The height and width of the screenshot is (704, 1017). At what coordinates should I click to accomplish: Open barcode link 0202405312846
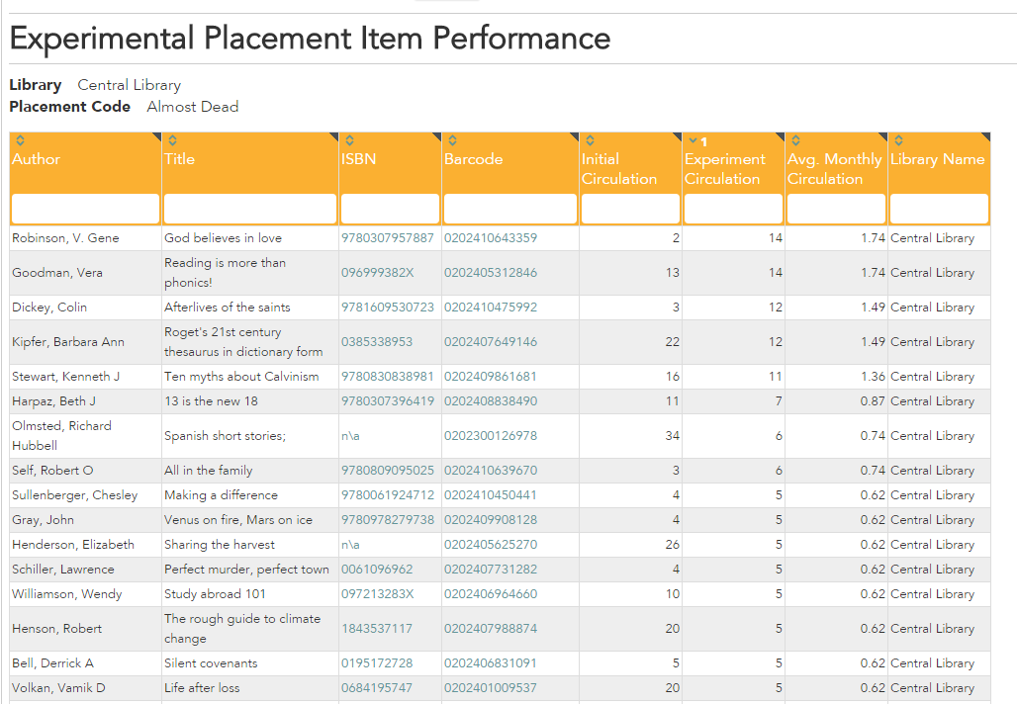pos(491,273)
